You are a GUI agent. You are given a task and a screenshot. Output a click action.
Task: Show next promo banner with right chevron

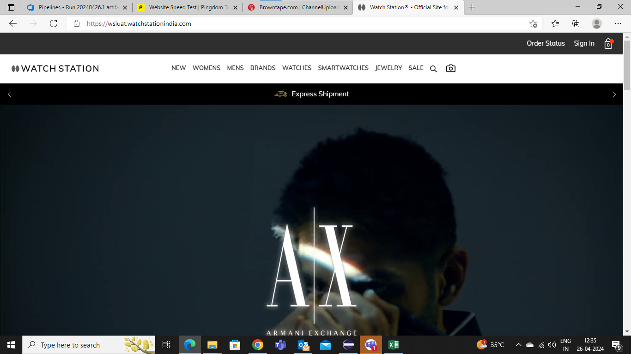click(614, 94)
